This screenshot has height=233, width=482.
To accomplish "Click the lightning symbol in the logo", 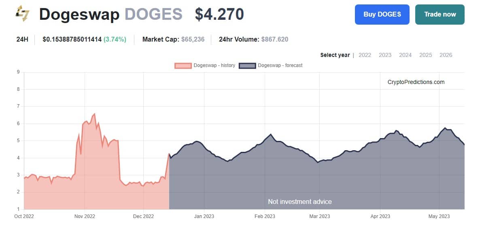I will click(x=23, y=14).
